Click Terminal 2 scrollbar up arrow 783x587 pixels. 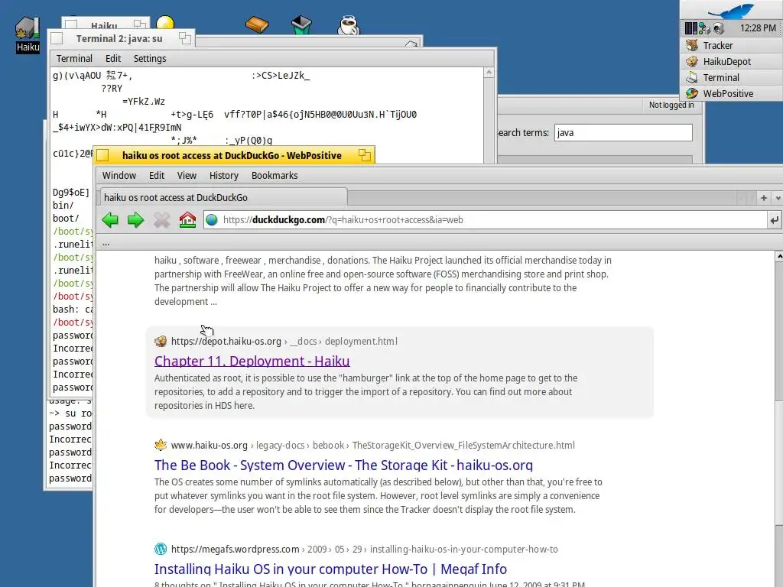click(x=489, y=73)
